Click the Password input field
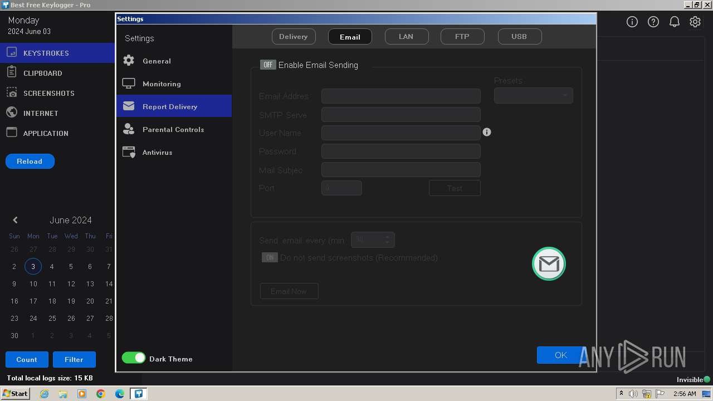713x401 pixels. pos(401,151)
